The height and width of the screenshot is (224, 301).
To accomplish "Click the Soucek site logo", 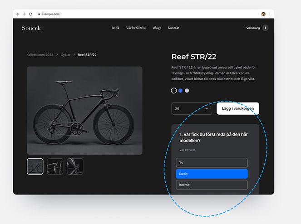I will [31, 28].
